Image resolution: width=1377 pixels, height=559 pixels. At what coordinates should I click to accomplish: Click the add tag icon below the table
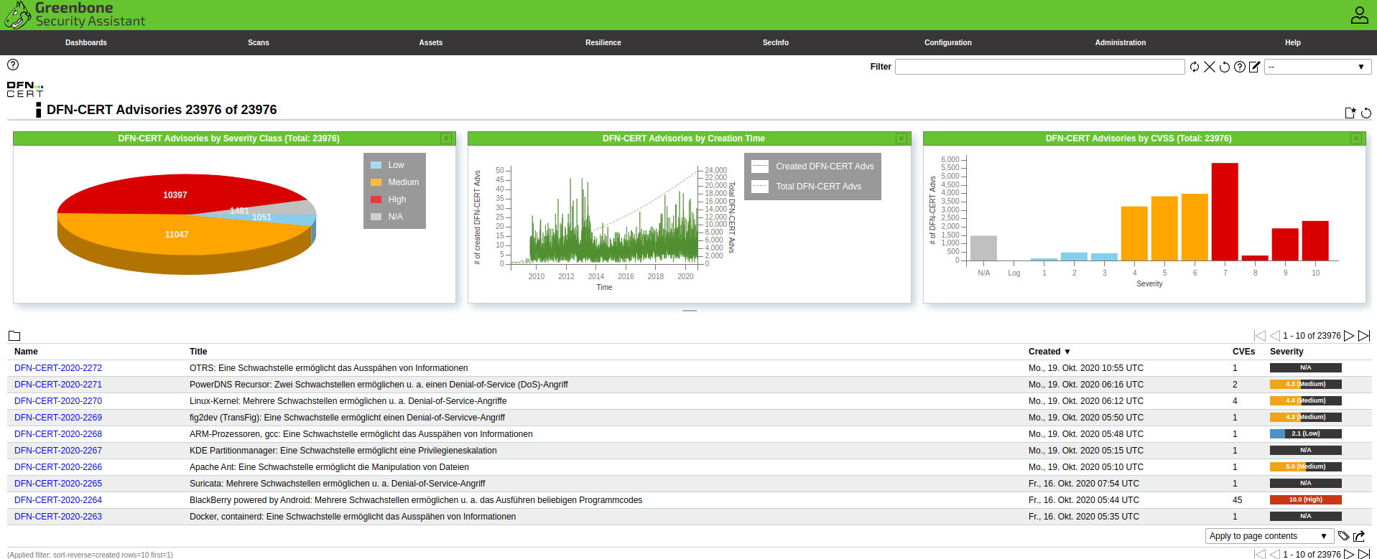coord(1343,536)
